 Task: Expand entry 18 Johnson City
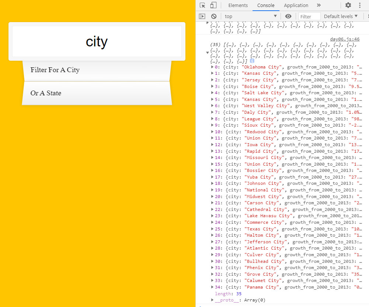(x=212, y=184)
